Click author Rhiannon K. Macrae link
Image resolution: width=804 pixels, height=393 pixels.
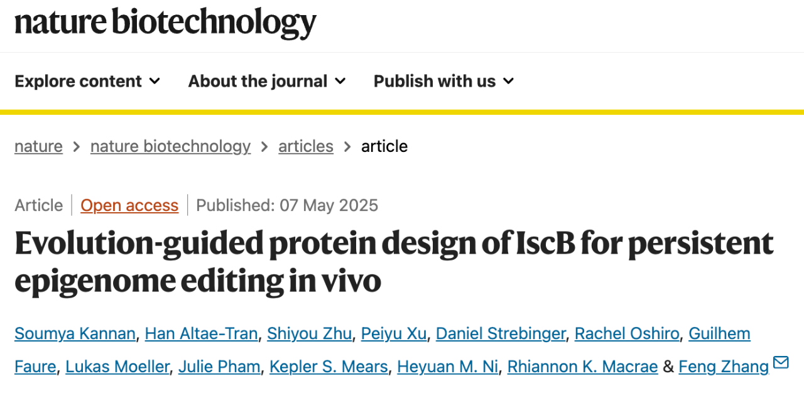(582, 366)
